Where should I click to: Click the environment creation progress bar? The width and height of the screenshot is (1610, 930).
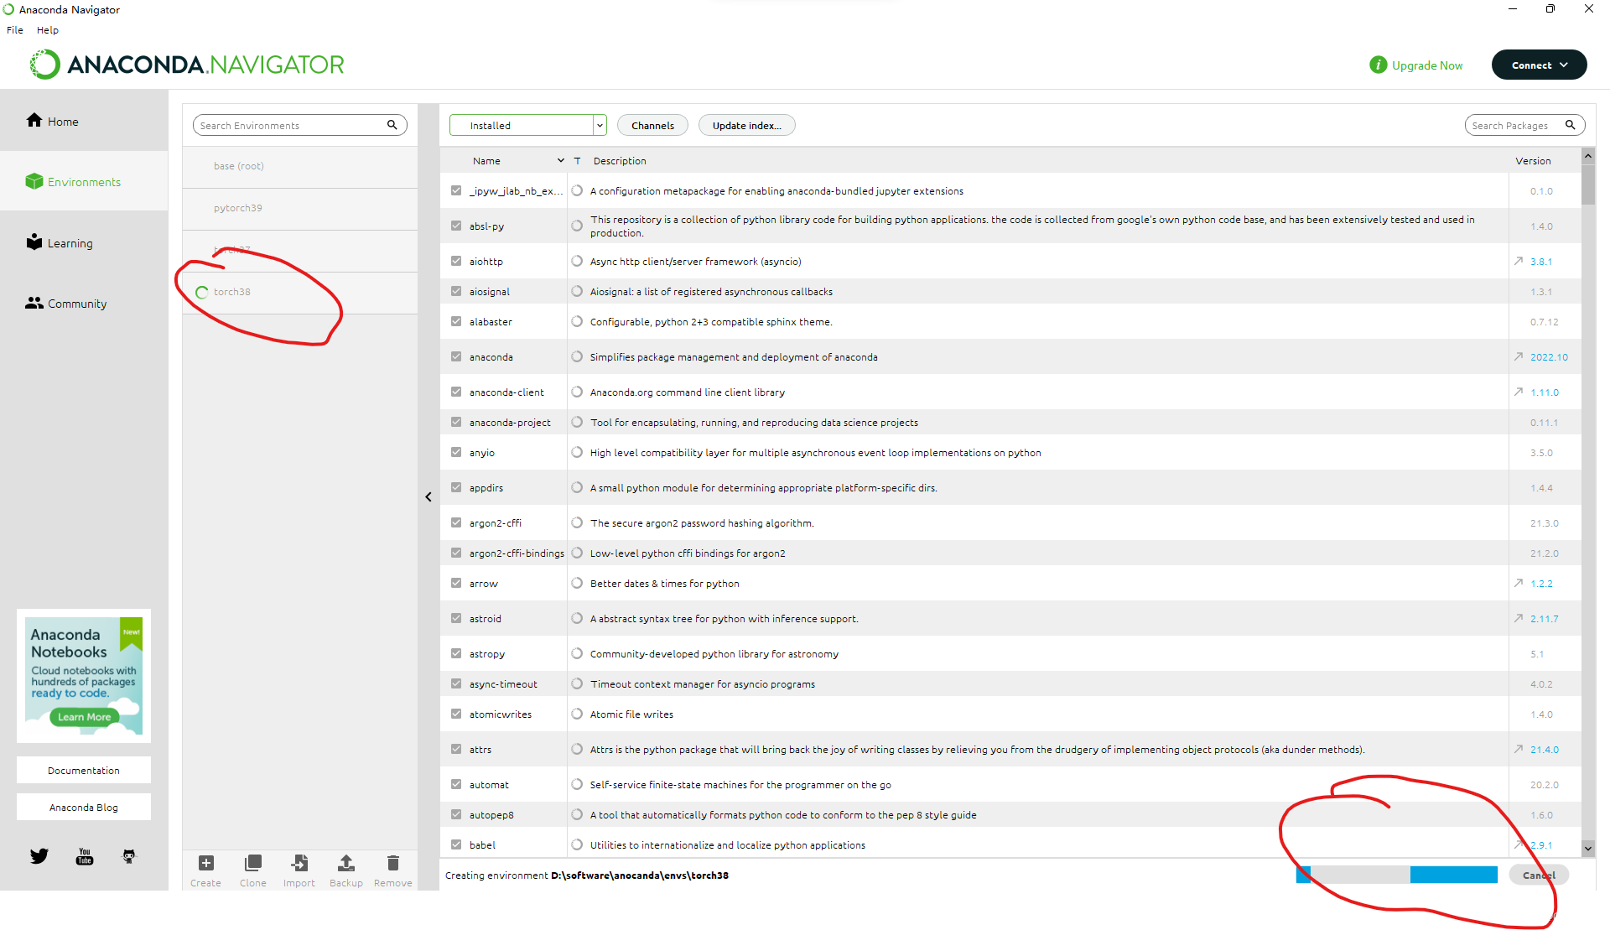point(1397,875)
